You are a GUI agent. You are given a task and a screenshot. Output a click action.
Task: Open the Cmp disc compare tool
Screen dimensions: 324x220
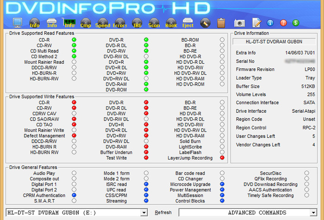85,23
